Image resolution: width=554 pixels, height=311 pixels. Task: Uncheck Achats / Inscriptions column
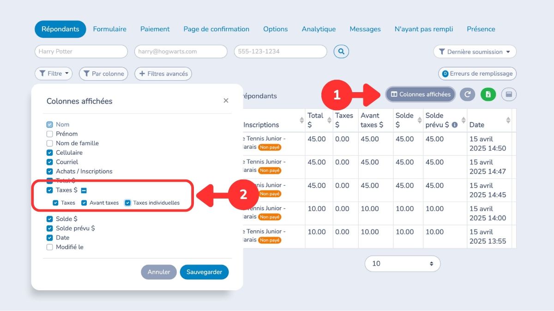pos(49,171)
